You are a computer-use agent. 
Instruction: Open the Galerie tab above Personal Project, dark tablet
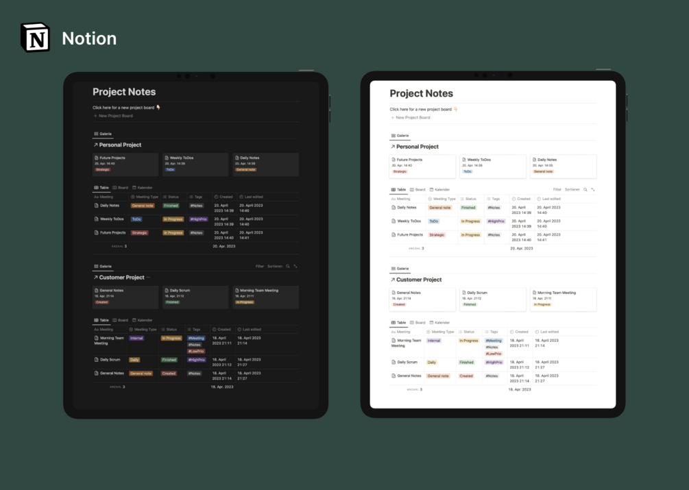pyautogui.click(x=103, y=134)
